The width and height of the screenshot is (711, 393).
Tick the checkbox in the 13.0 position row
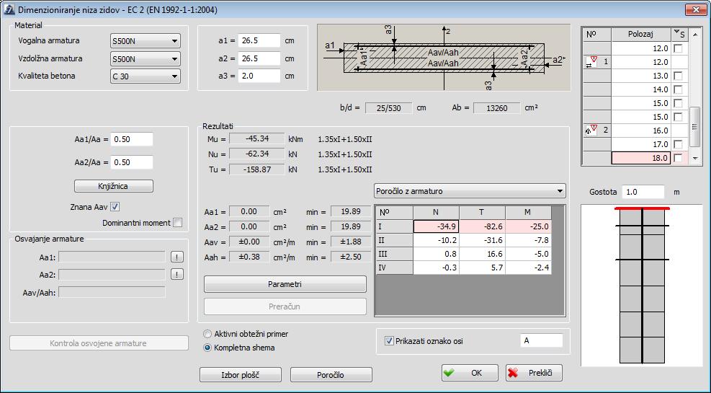click(x=678, y=76)
